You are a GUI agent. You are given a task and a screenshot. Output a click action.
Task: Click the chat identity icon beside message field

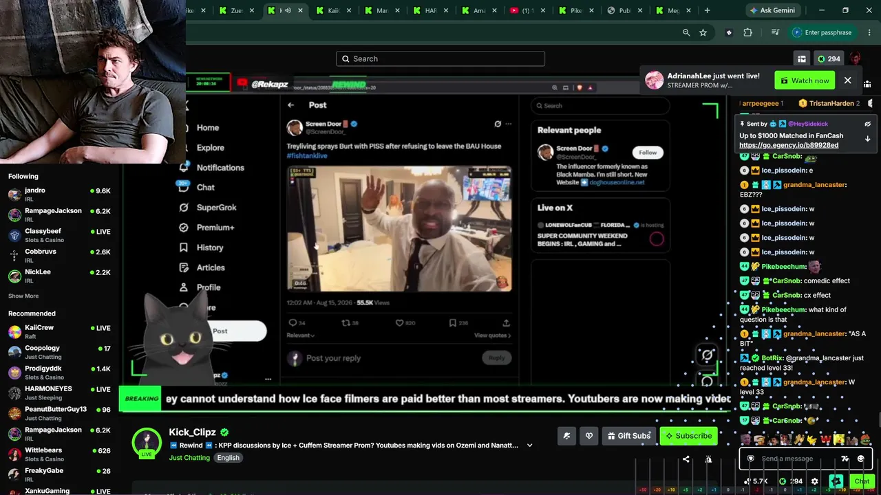click(750, 459)
